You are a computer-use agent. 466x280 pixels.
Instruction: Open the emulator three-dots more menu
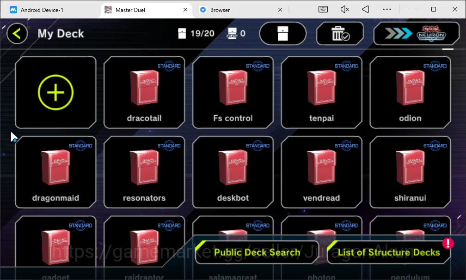pyautogui.click(x=387, y=9)
